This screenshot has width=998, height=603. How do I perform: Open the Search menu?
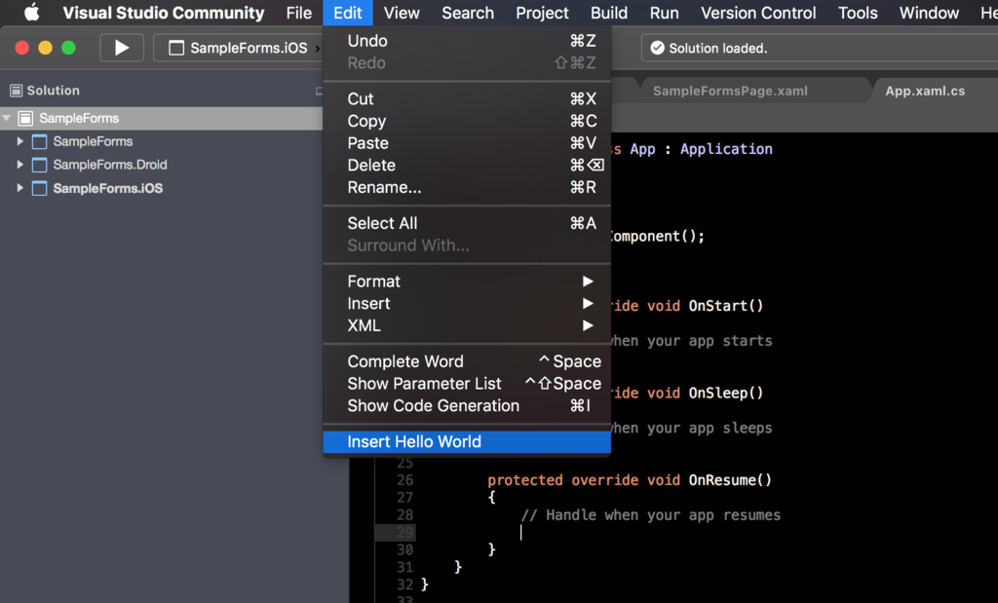pyautogui.click(x=468, y=13)
